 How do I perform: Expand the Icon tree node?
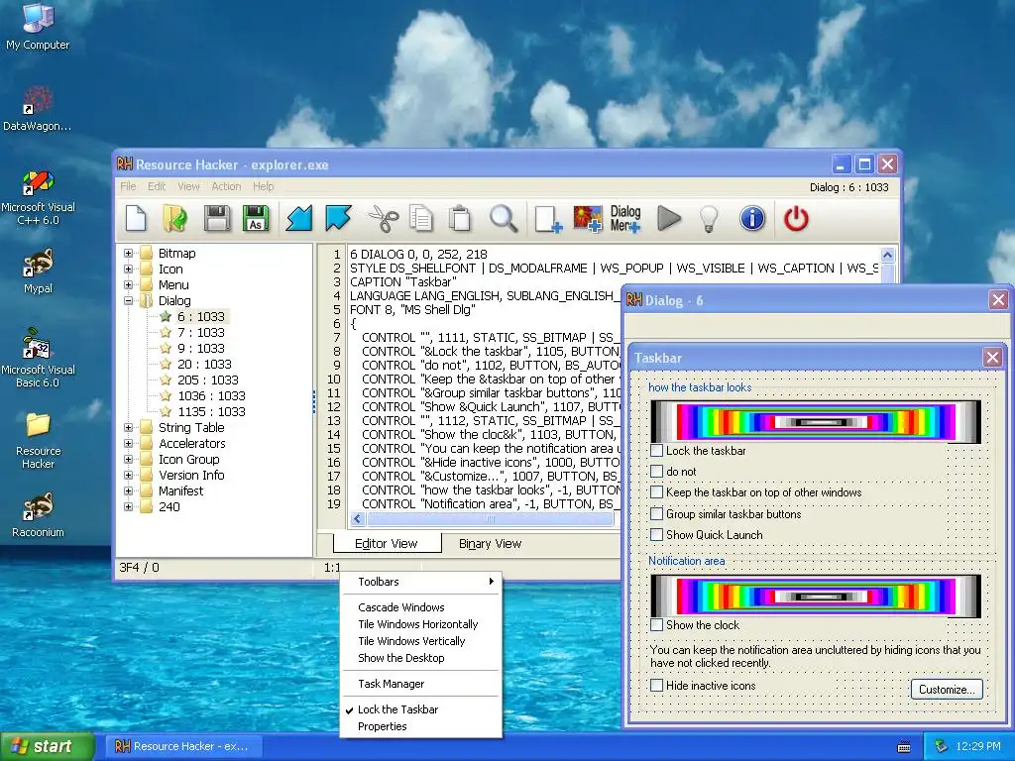tap(128, 269)
